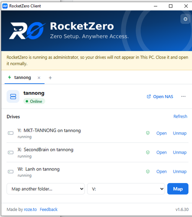Open the X: SecondBrain drive

pyautogui.click(x=161, y=152)
